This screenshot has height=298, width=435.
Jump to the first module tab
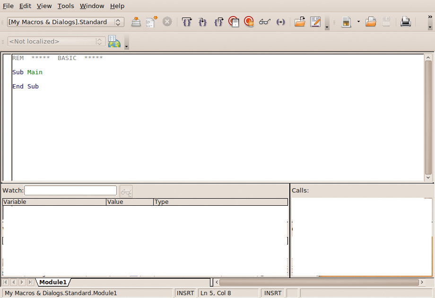coord(5,282)
